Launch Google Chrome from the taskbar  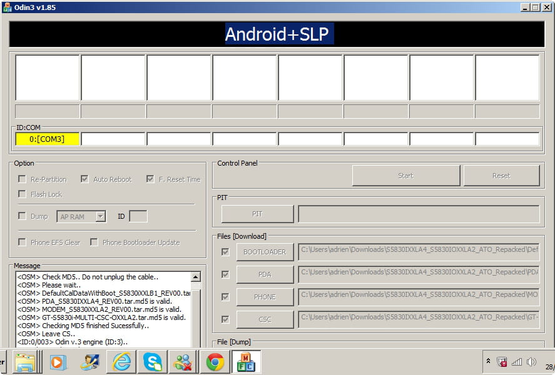pos(215,362)
